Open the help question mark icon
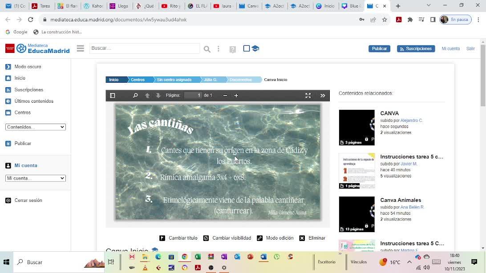The image size is (486, 273). click(x=232, y=49)
